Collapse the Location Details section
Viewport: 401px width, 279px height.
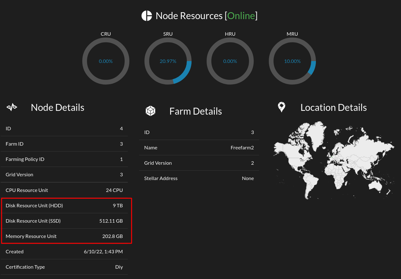[333, 107]
